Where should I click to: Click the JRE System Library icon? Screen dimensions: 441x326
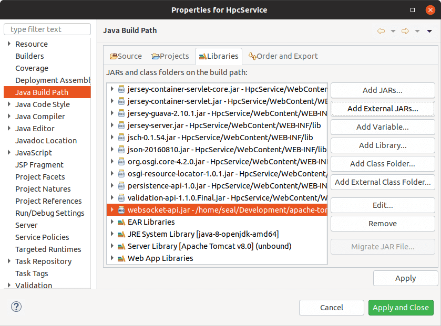coord(121,234)
